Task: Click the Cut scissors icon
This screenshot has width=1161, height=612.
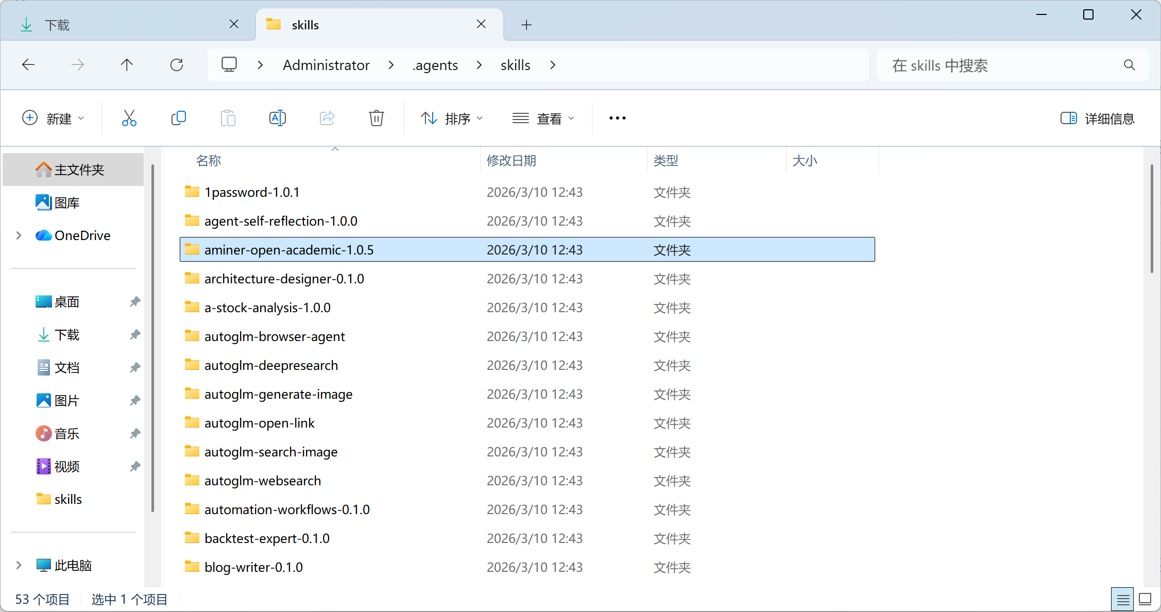Action: pyautogui.click(x=129, y=118)
